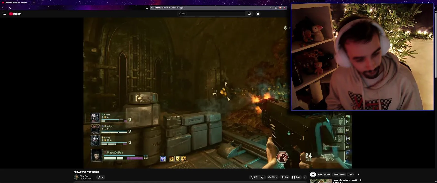This screenshot has height=183, width=437.
Task: Click the All Eyes On Venezuela video title
Action: pyautogui.click(x=86, y=172)
